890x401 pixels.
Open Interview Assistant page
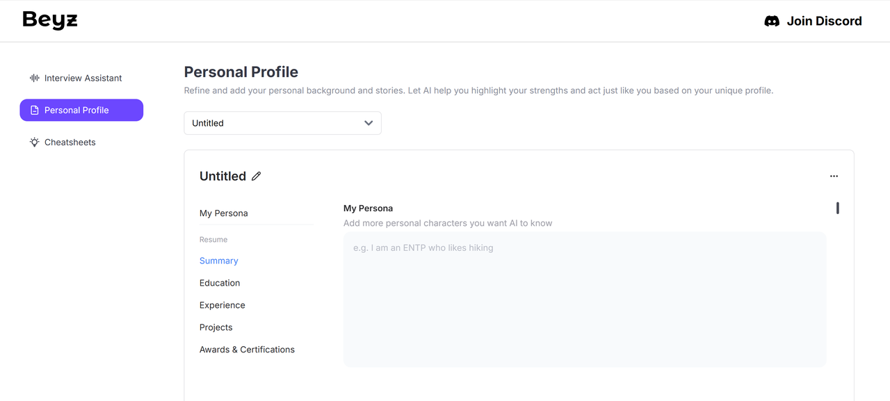(83, 78)
